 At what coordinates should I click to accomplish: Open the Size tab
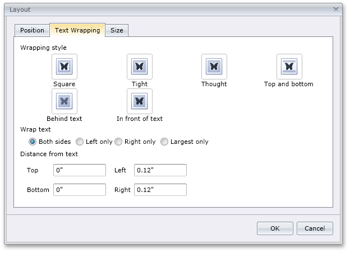117,31
